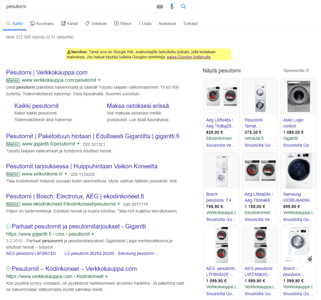Open Aeg L6fbi48s / Aeg T6dbg28 product title
Image resolution: width=321 pixels, height=300 pixels.
tap(221, 123)
